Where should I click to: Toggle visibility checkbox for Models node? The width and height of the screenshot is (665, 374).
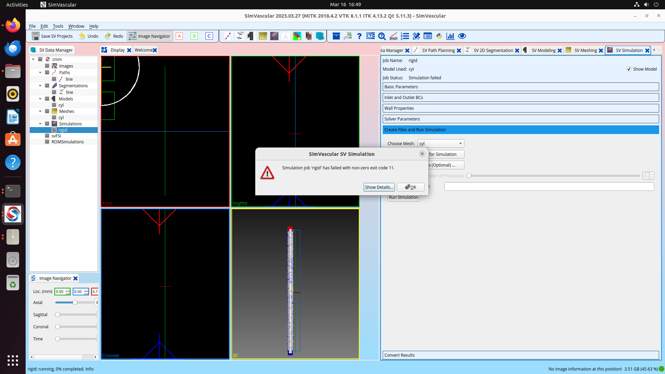coord(47,99)
